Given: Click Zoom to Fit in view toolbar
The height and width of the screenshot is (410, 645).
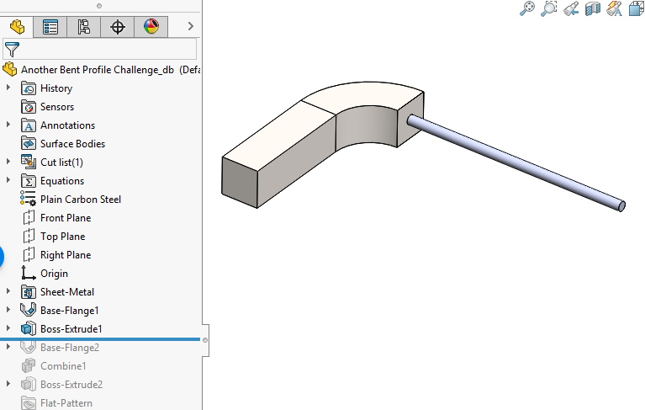Looking at the screenshot, I should [527, 8].
